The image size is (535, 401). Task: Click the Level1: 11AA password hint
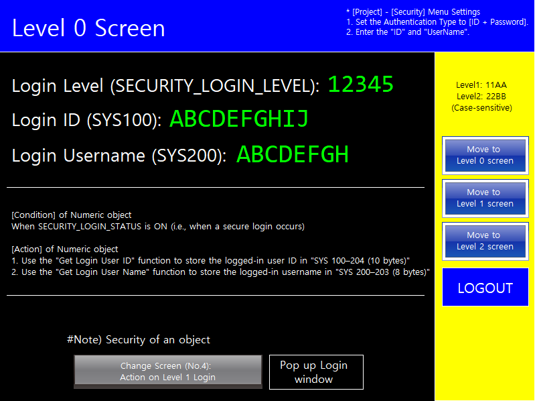tap(481, 85)
